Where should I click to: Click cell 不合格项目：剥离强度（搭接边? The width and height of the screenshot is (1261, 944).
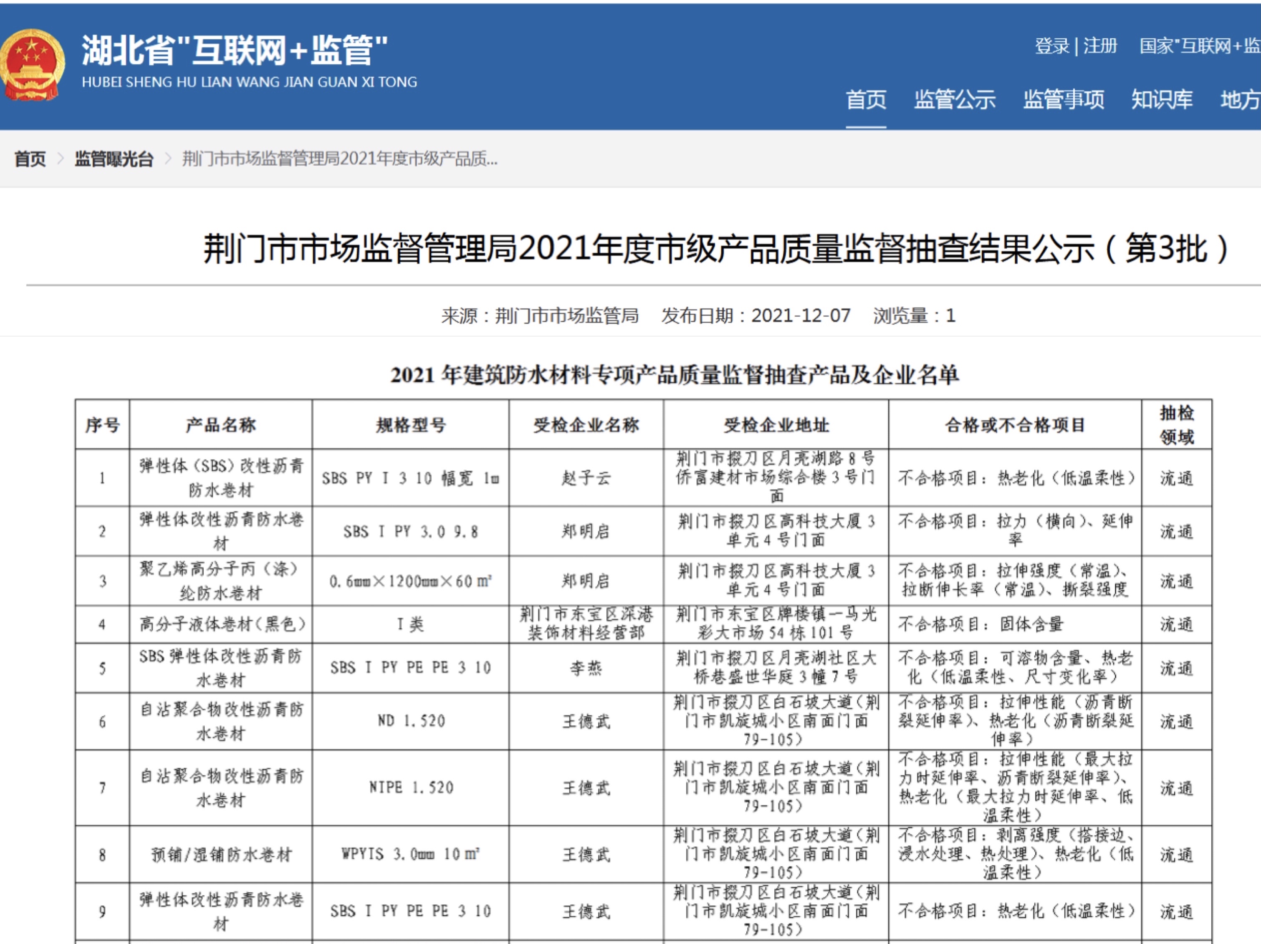pyautogui.click(x=1015, y=855)
